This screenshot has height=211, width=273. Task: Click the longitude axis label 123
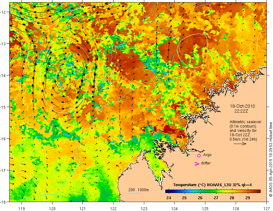click(144, 209)
